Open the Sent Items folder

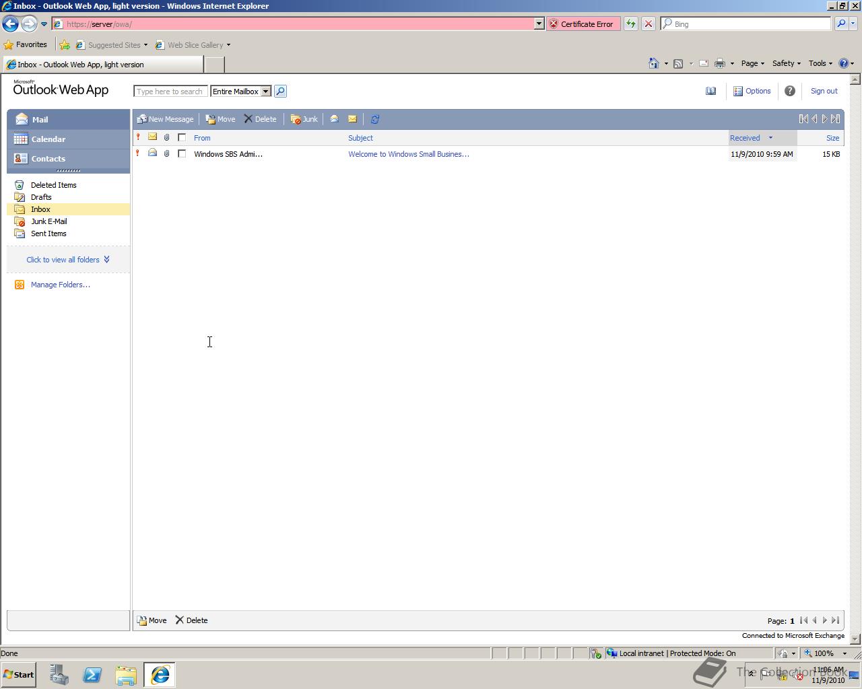(x=48, y=233)
